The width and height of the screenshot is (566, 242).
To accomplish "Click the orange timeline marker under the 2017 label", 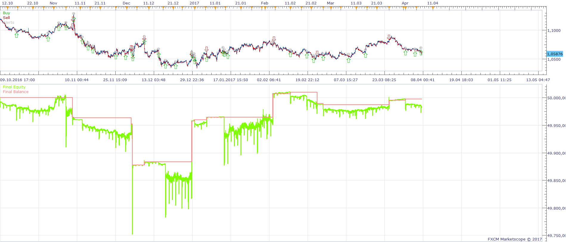I will (194, 8).
